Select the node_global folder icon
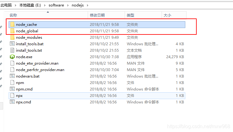Viewport: 233px width, 132px height. click(12, 31)
